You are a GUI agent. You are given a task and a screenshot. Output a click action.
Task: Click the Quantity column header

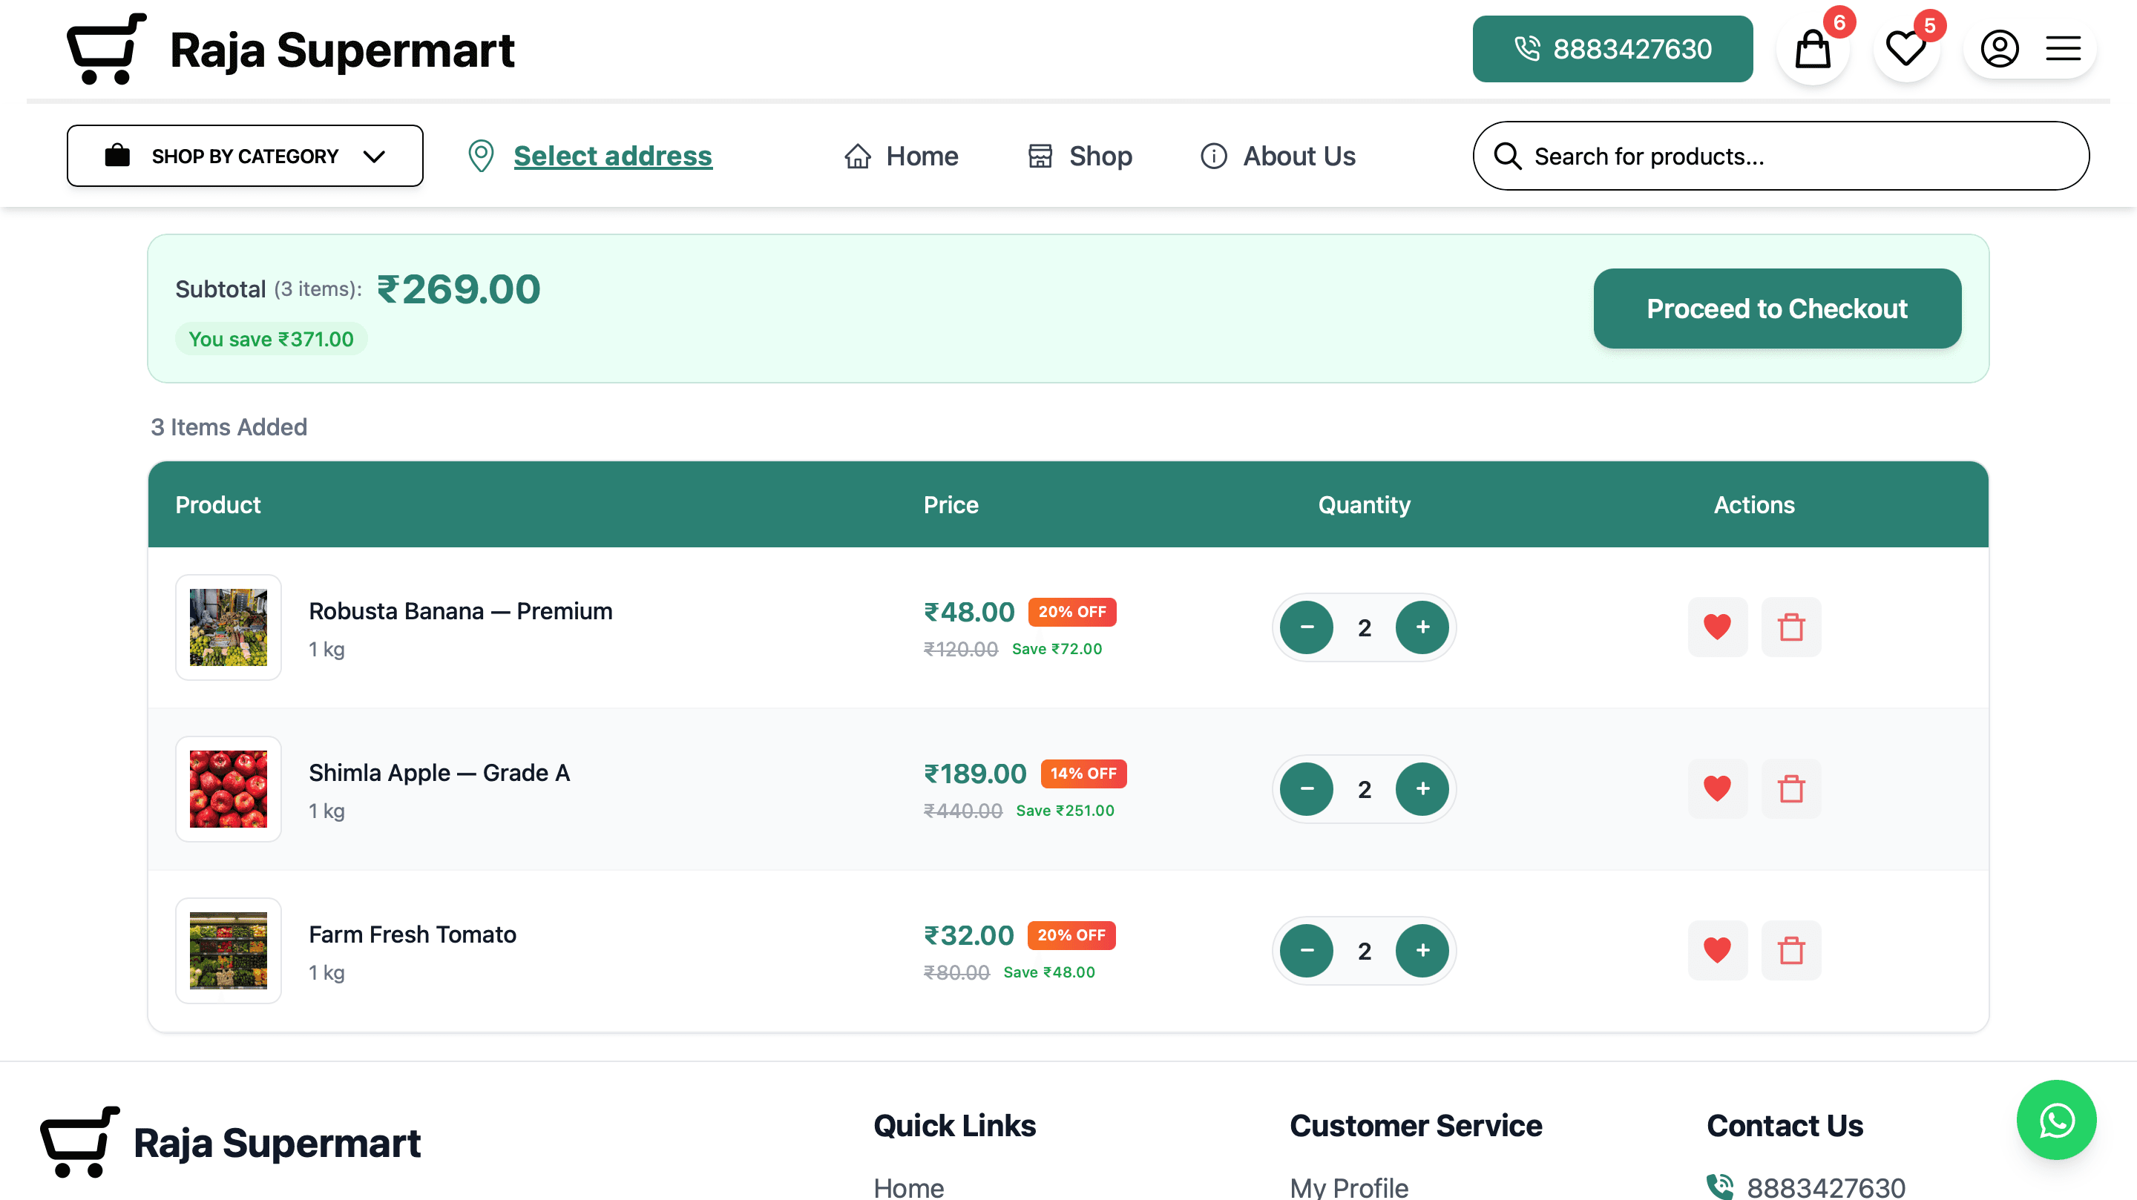1364,505
